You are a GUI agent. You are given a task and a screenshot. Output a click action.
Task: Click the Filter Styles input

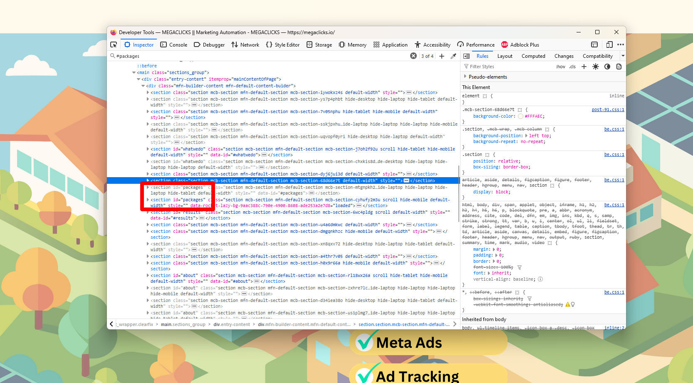point(507,67)
